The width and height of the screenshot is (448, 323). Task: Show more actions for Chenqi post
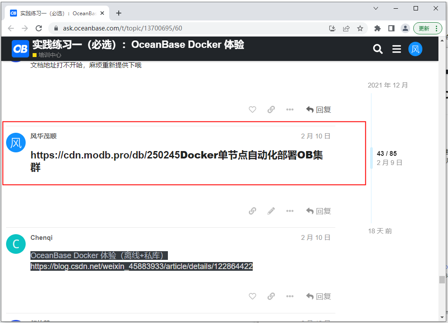point(290,296)
